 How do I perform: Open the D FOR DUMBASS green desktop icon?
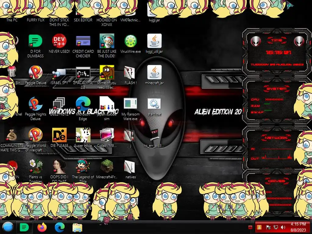point(35,41)
